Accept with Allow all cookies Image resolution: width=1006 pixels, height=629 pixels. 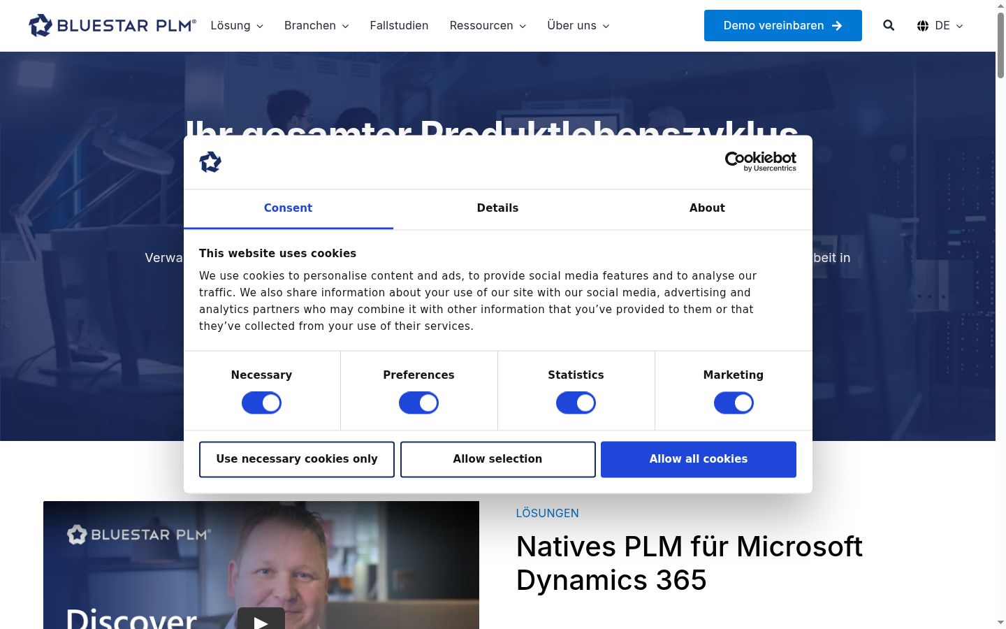pos(699,459)
